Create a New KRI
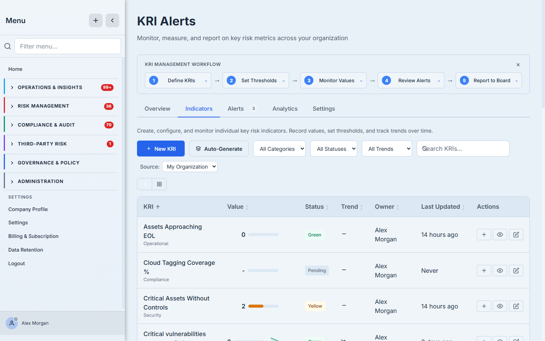 (161, 149)
